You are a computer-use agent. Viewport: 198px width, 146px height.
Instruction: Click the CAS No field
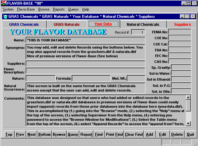click(x=180, y=62)
